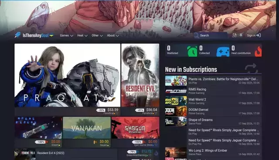This screenshot has height=160, width=279.
Task: Click the Ukraine flag icon beside logo
Action: 51,35
